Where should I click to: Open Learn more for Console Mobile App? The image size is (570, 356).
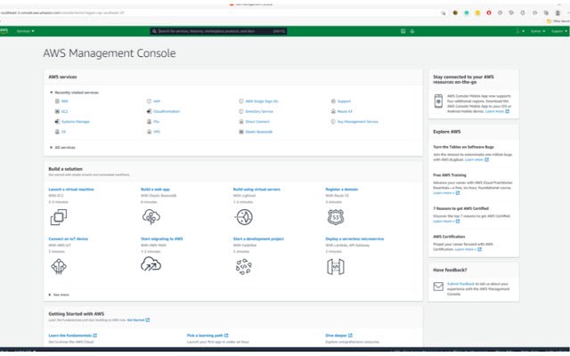point(497,111)
